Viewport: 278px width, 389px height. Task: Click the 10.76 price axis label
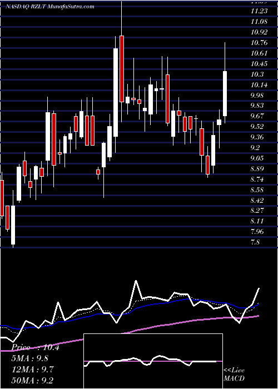[259, 43]
